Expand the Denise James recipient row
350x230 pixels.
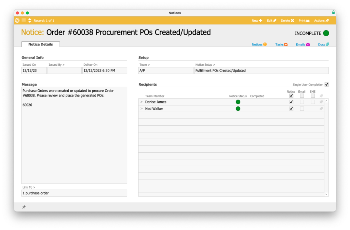(141, 102)
